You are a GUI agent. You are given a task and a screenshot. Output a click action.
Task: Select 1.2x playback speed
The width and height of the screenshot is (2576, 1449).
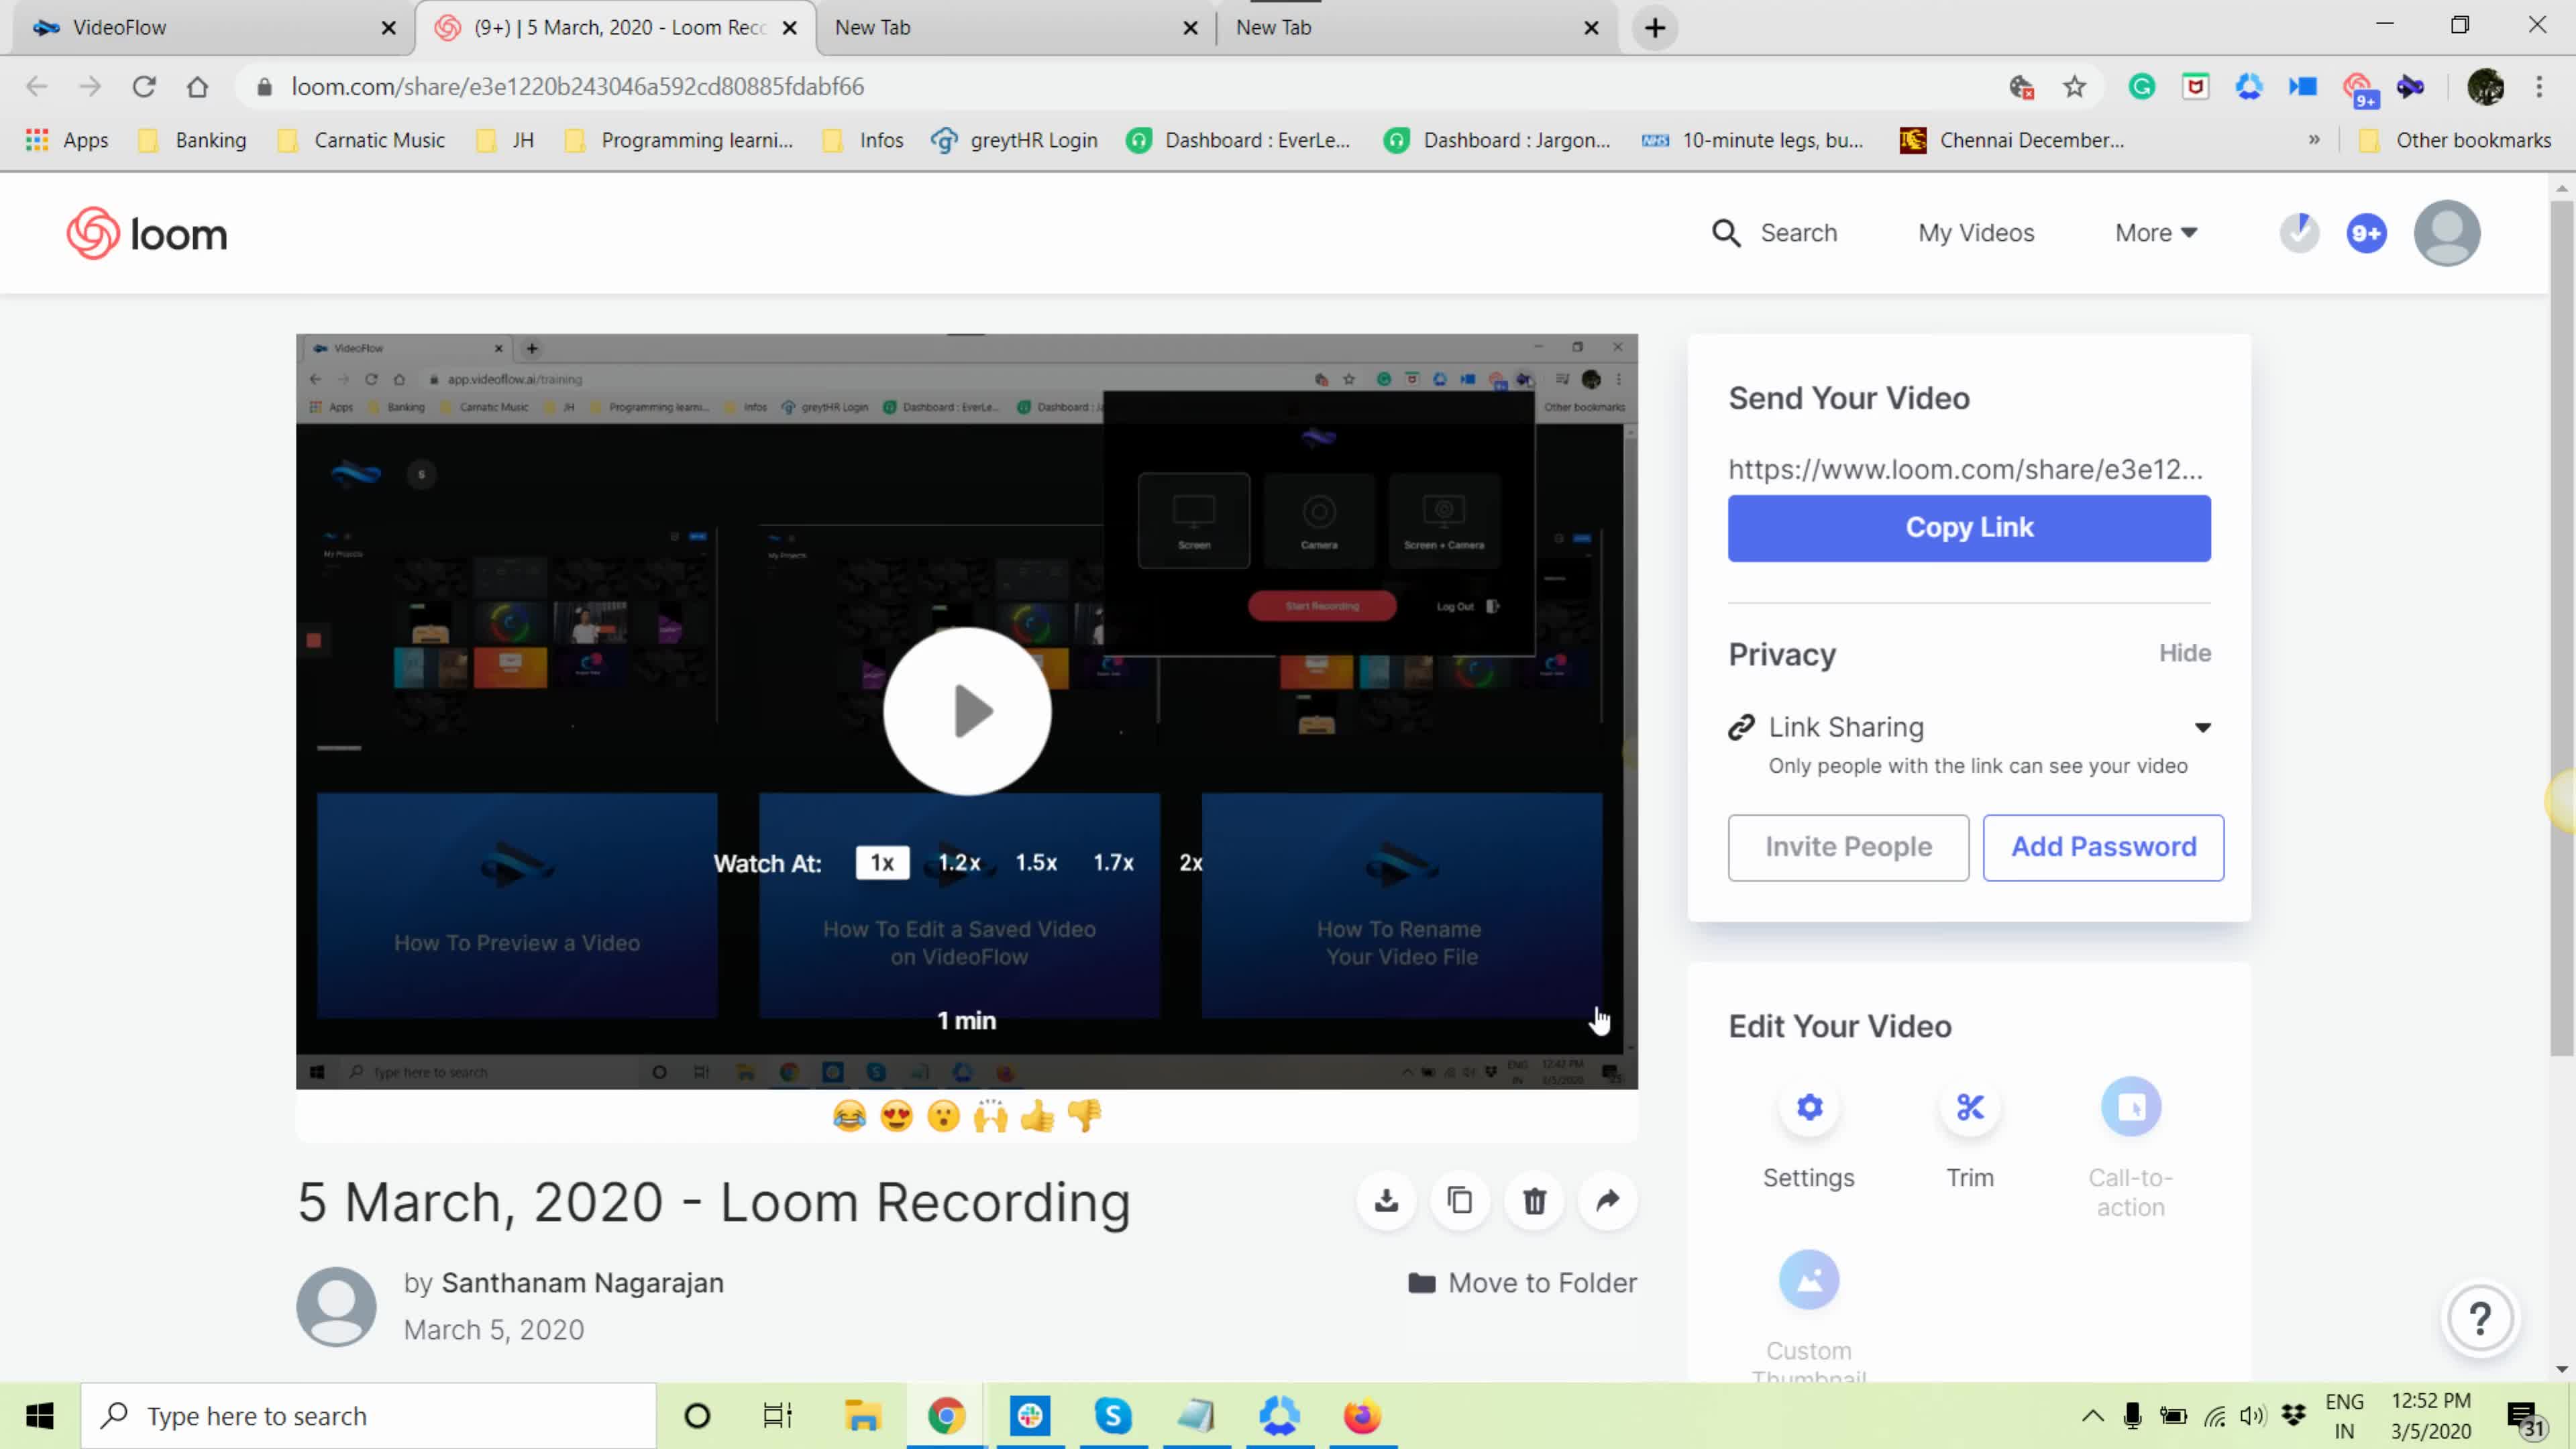tap(959, 863)
